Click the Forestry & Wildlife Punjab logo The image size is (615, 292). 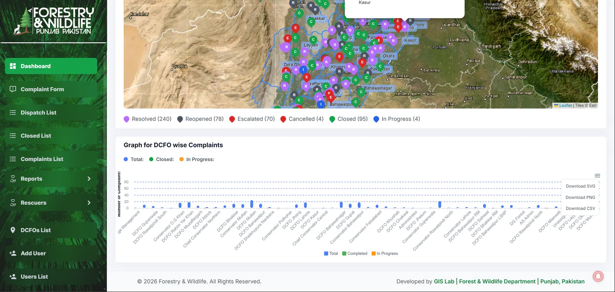(53, 21)
